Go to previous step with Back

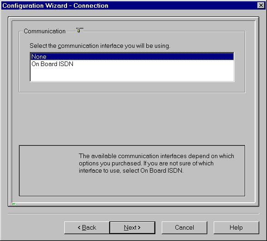87,227
